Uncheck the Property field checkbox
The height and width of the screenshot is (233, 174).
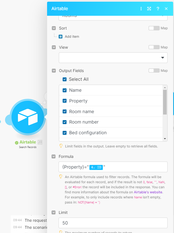click(64, 101)
